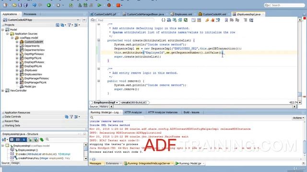The image size is (307, 172).
Task: Click the green synchronize icon in Structure toolbar
Action: 42,140
